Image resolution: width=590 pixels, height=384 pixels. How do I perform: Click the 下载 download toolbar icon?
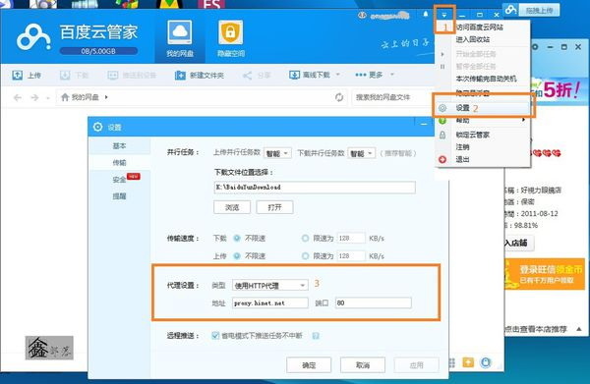tap(65, 76)
